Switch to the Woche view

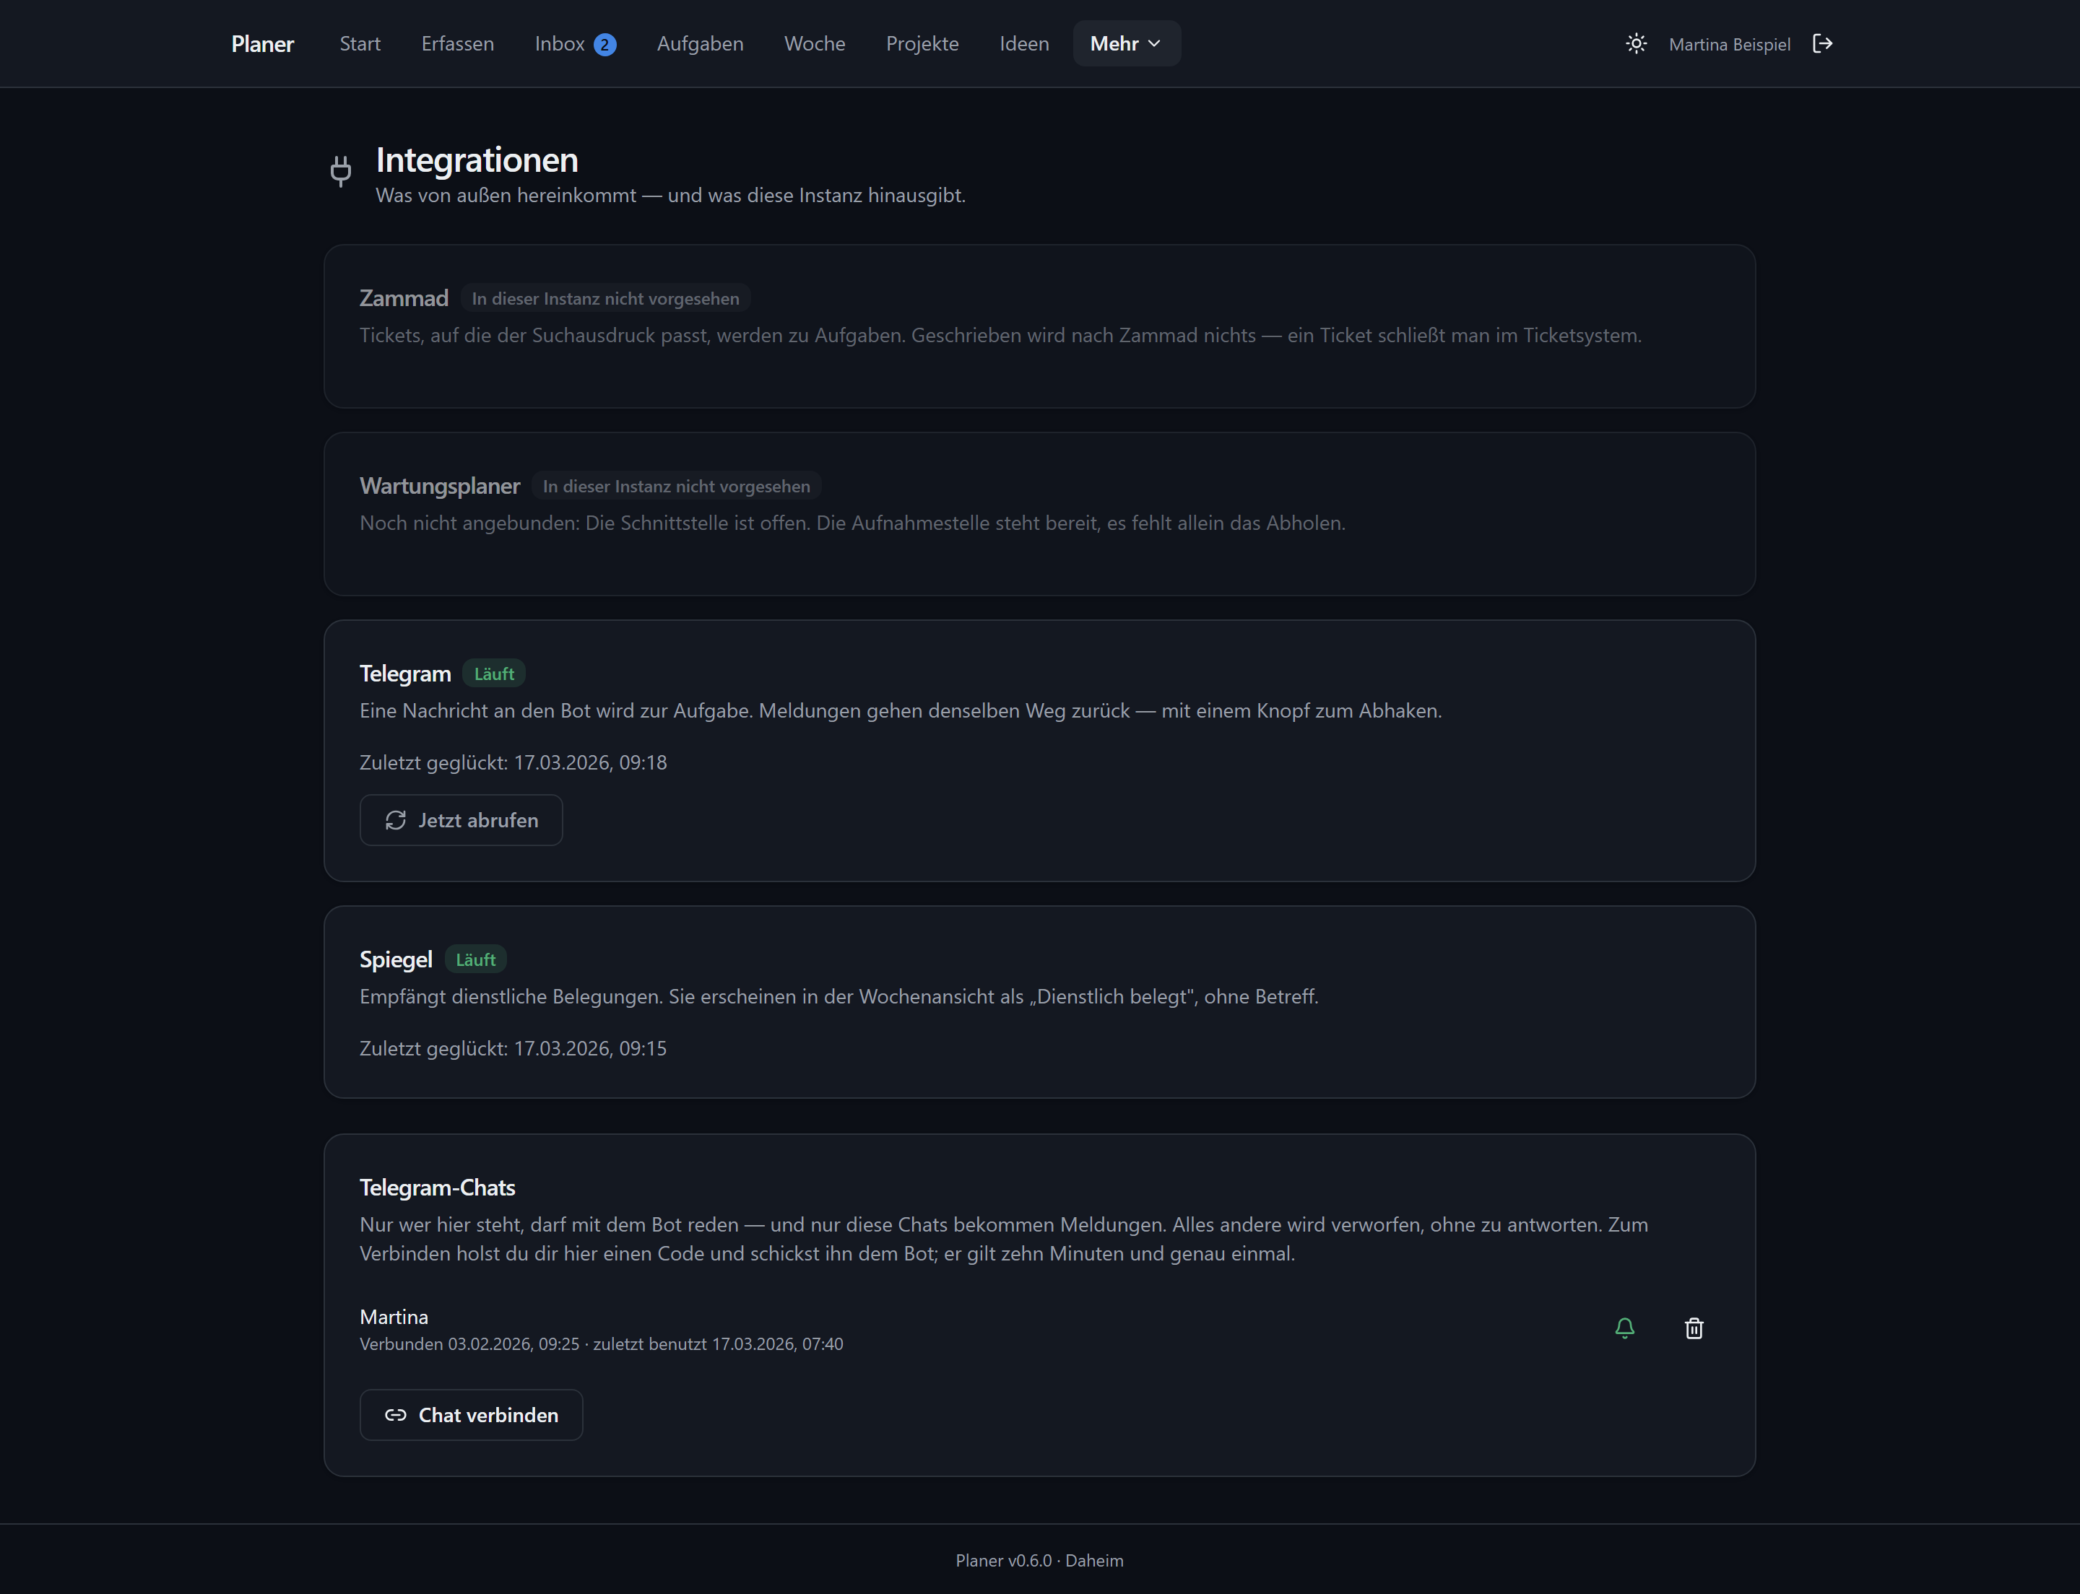(815, 43)
